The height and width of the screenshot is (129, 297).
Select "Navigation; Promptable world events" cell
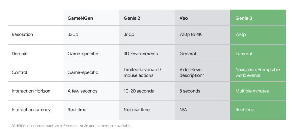tap(257, 72)
